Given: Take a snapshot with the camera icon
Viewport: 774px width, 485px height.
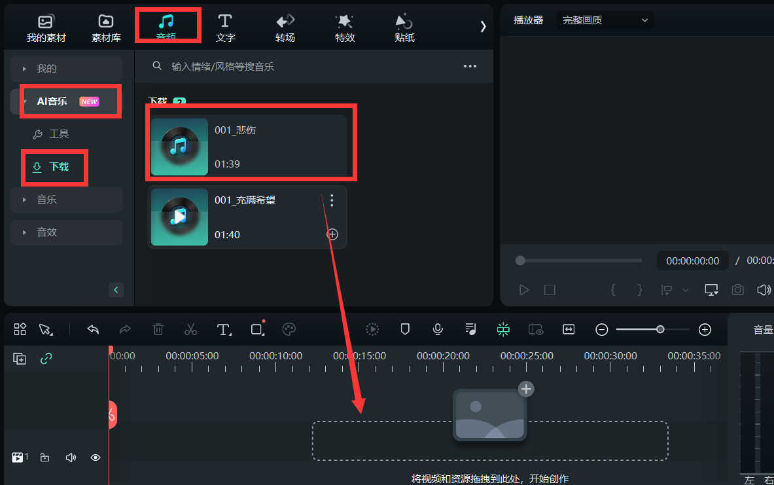Looking at the screenshot, I should click(737, 290).
